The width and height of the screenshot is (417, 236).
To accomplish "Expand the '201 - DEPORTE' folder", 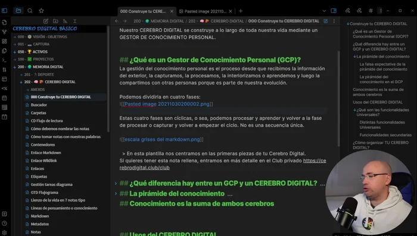I will [x=21, y=74].
